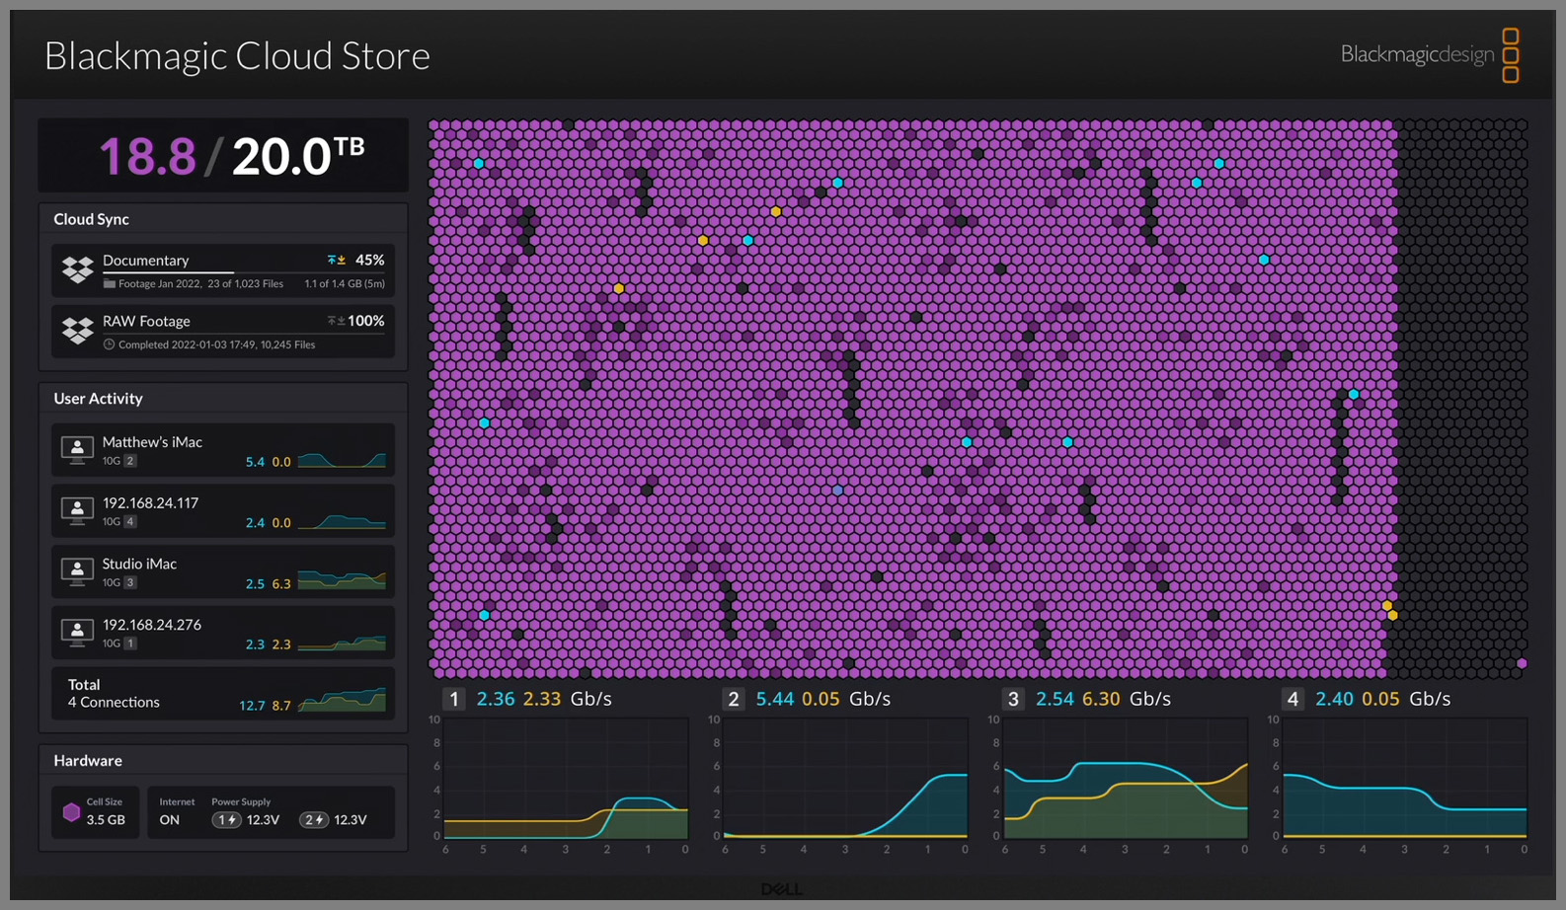Click the 100% sync percentage

pos(366,321)
